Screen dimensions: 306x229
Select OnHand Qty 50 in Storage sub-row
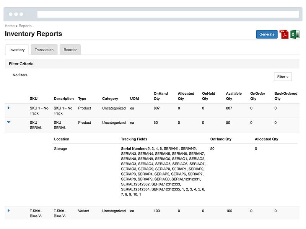[x=212, y=148]
